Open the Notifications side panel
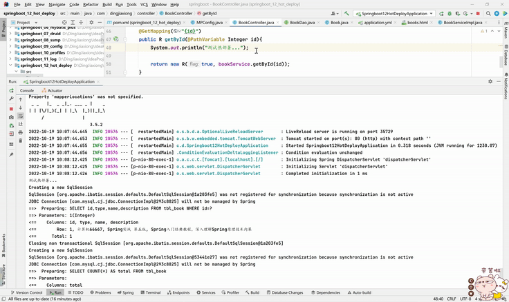 506,86
